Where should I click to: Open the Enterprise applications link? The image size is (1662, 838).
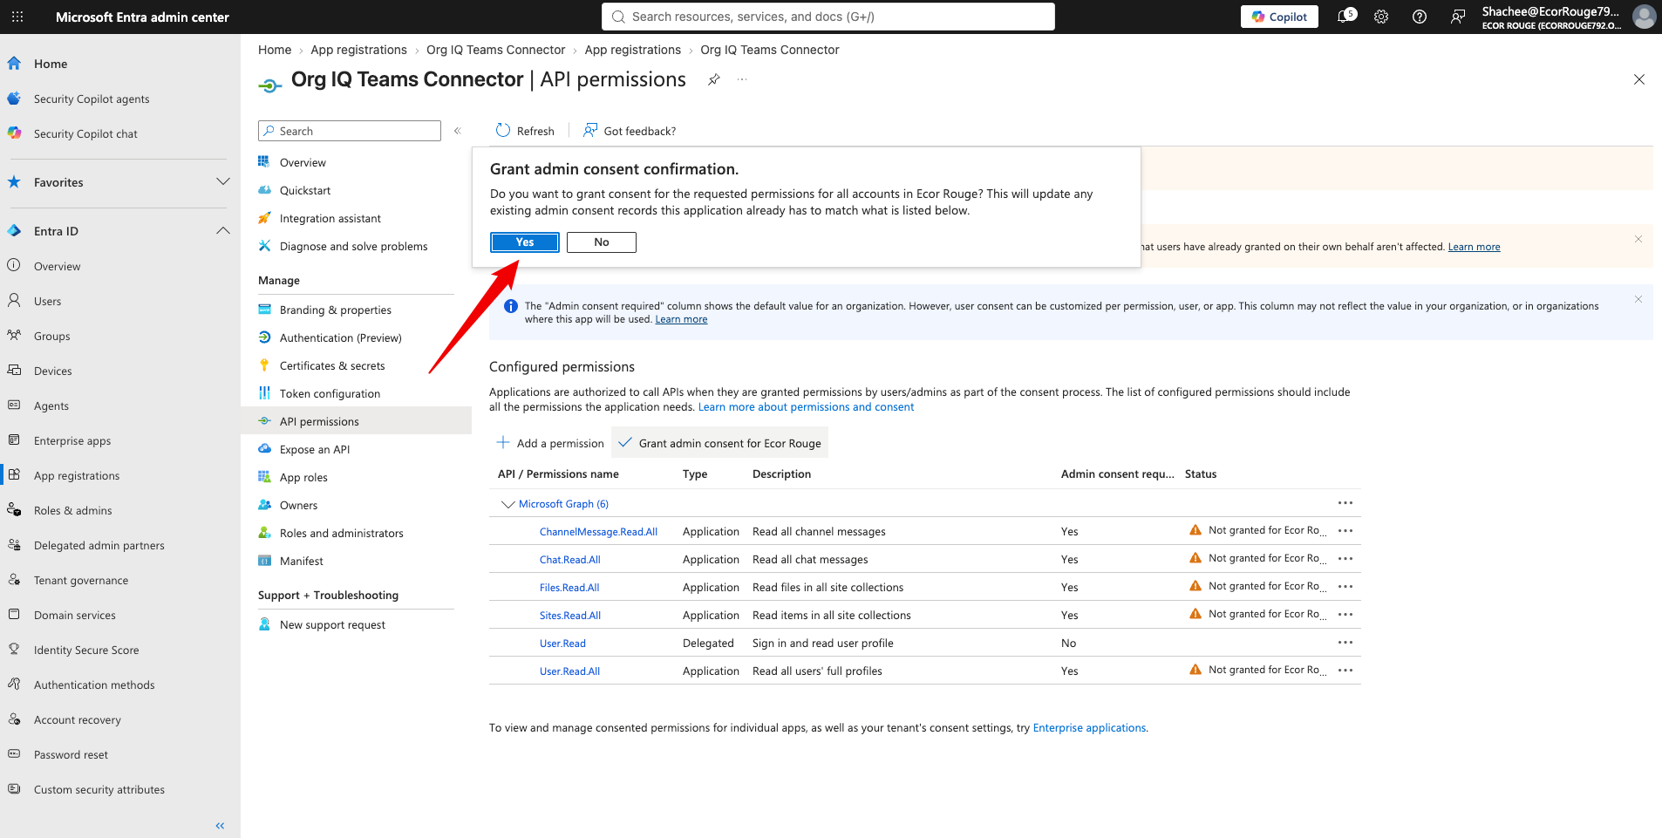pos(1089,728)
